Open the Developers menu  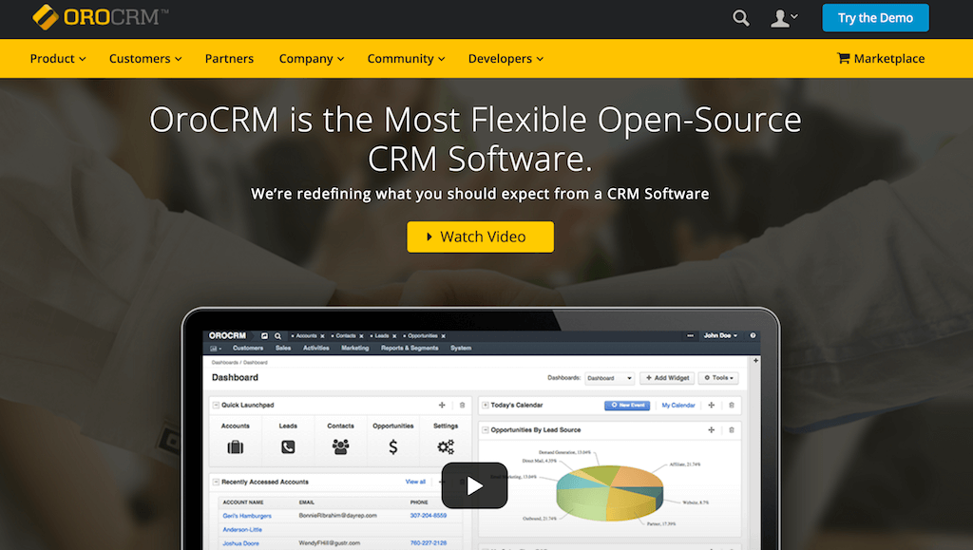click(x=506, y=58)
